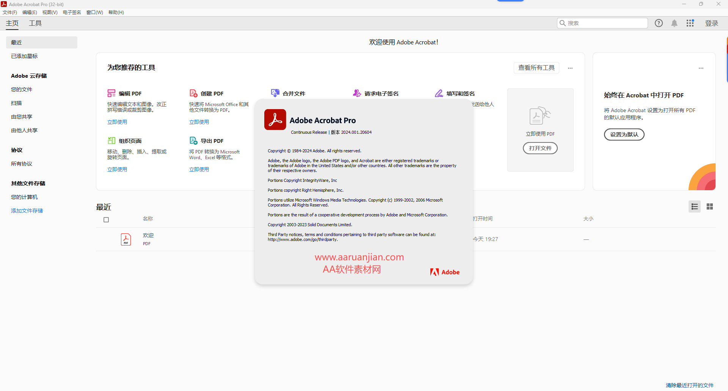Image resolution: width=728 pixels, height=391 pixels.
Task: Switch recent files to grid view
Action: [710, 206]
